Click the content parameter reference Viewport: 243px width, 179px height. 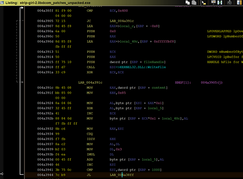159,88
